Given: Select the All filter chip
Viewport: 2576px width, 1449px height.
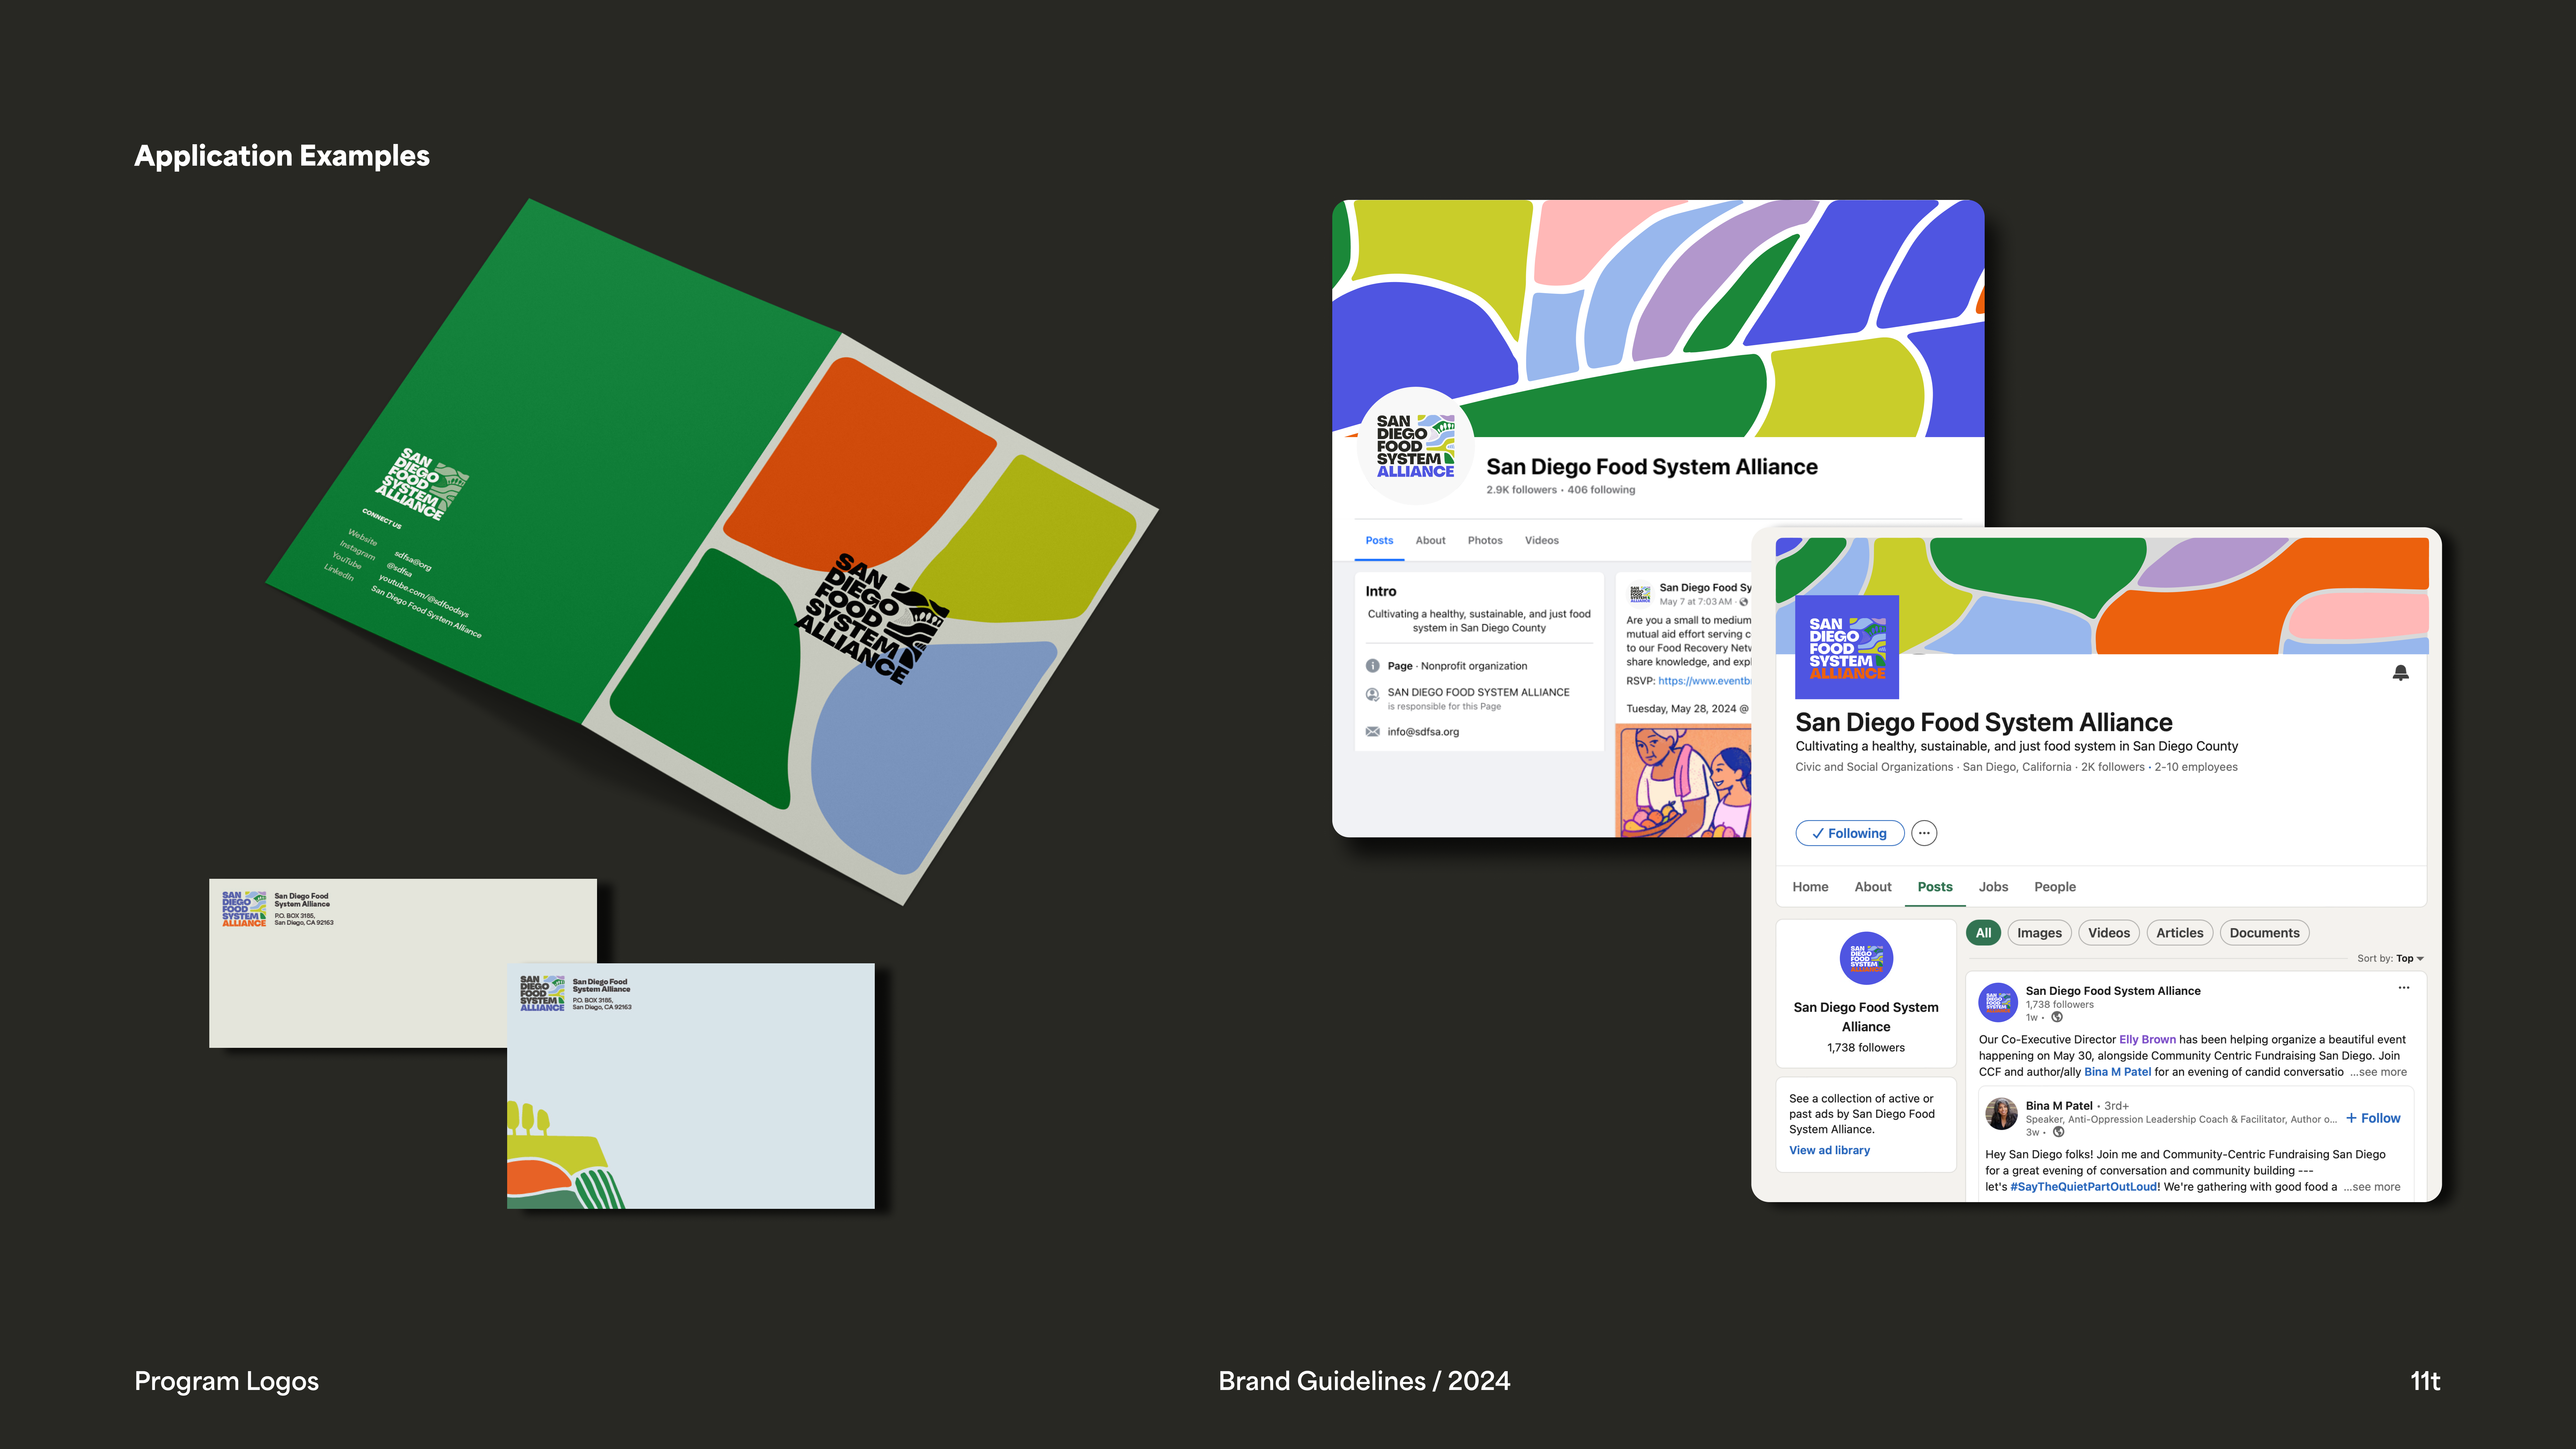Looking at the screenshot, I should tap(1983, 933).
